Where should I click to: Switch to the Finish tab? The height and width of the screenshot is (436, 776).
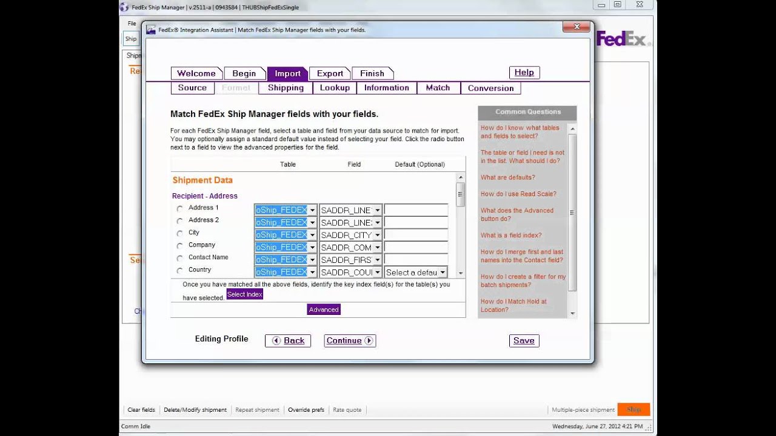click(x=372, y=73)
